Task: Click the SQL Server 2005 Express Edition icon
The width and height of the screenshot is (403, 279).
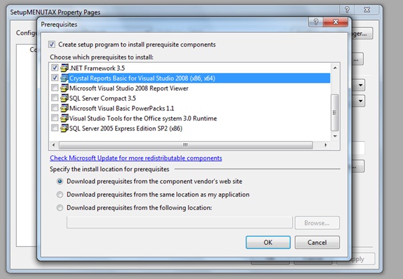Action: pos(64,129)
